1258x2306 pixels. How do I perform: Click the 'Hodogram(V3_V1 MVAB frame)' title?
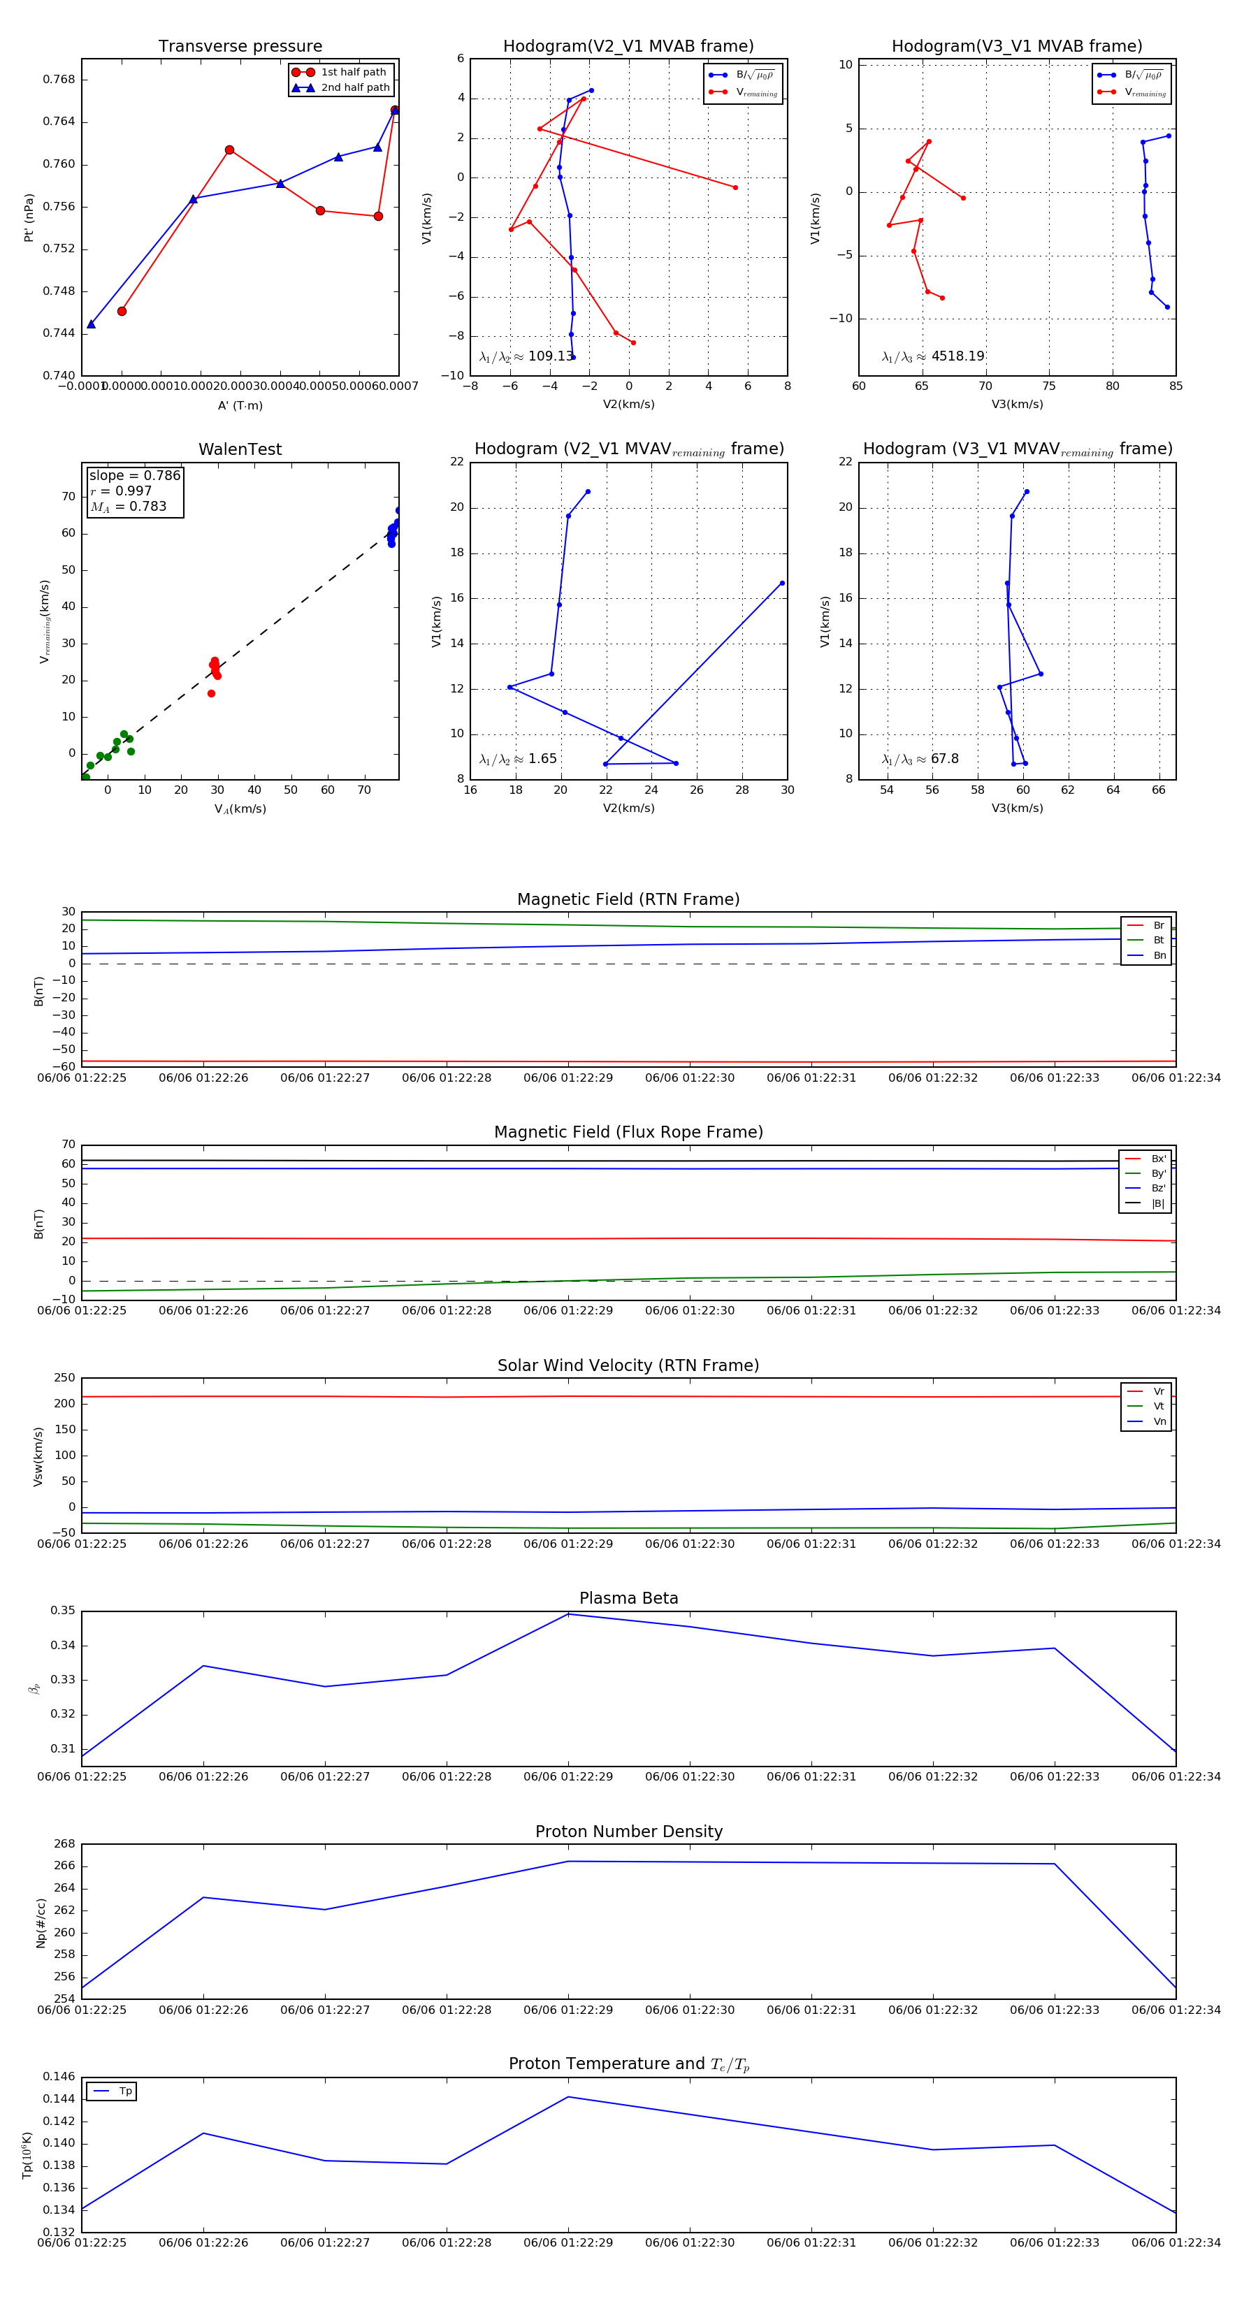(x=1017, y=47)
